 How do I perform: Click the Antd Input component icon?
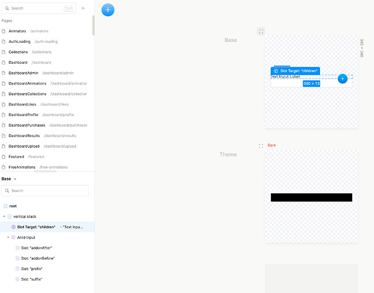click(13, 237)
